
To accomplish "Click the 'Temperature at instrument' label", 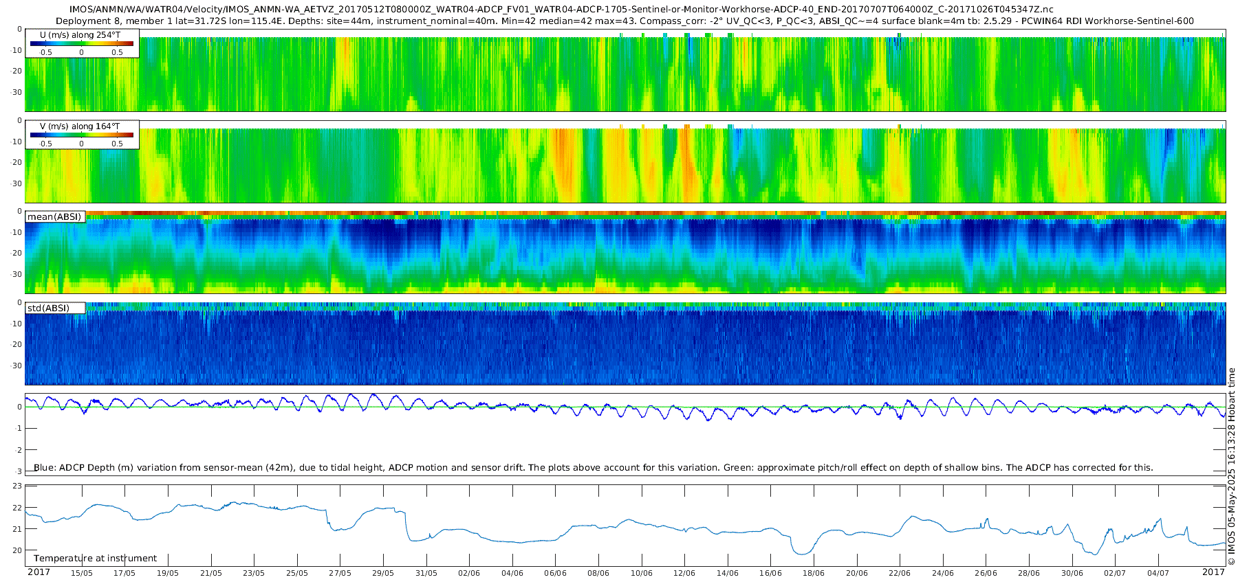I will point(96,559).
